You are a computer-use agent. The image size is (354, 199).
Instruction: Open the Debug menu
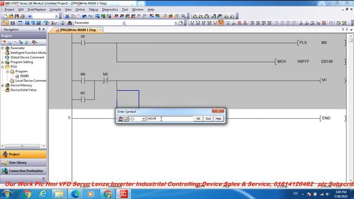pos(93,10)
